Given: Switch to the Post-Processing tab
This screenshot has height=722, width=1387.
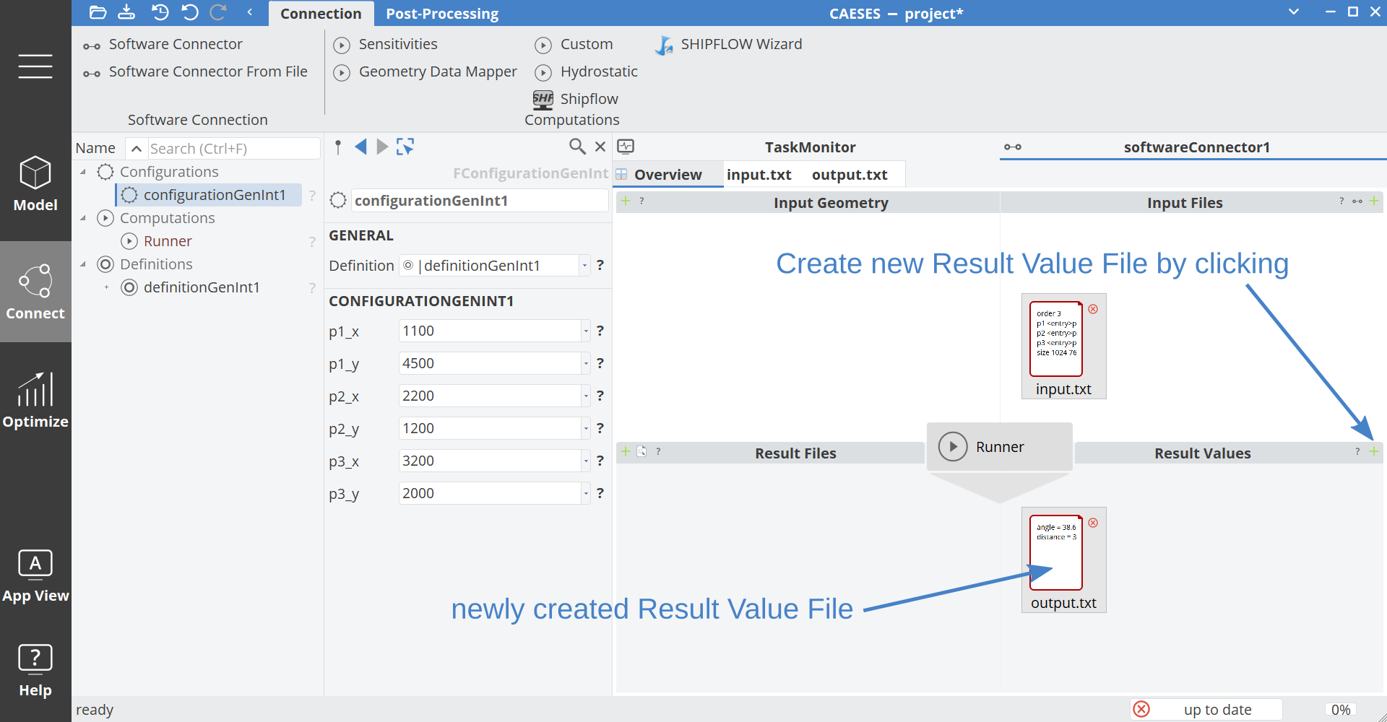Looking at the screenshot, I should point(442,14).
